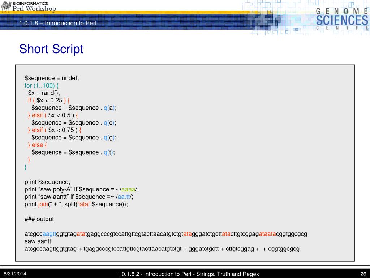Click the '} elsif ( $x < 0.75 ) {' line

[x=55, y=130]
